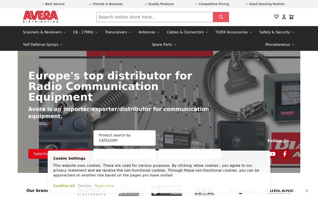Expand Scanners & Receivers menu
318x199 pixels.
pyautogui.click(x=44, y=32)
